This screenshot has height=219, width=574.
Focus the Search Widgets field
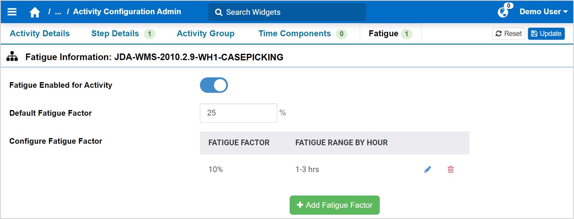(292, 12)
